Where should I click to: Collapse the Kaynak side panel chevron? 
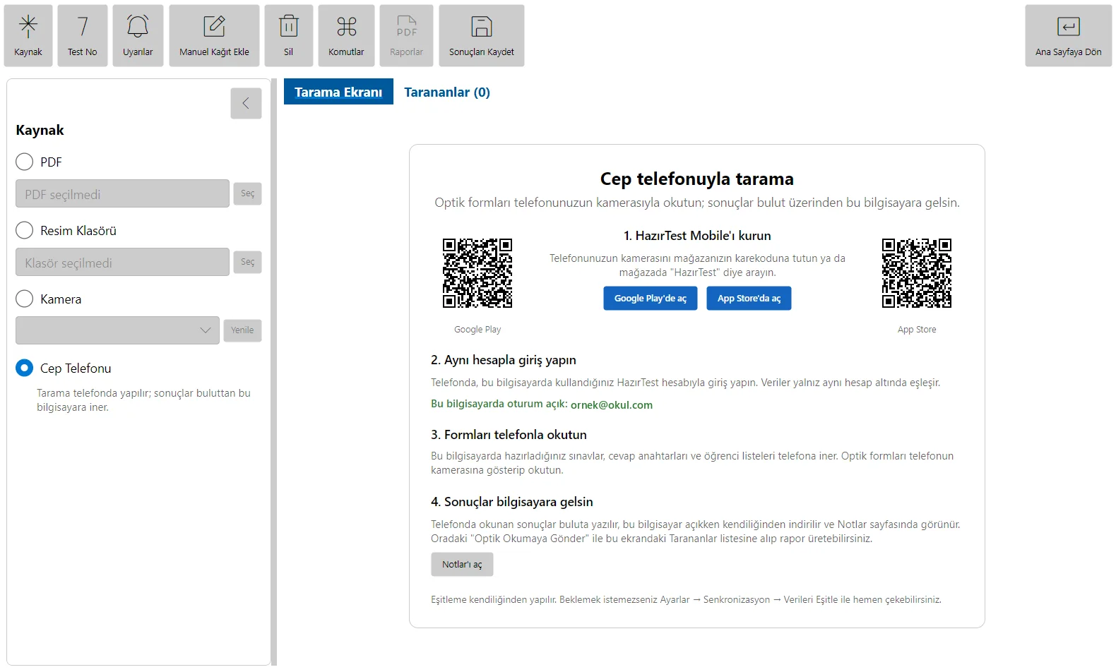[x=246, y=103]
